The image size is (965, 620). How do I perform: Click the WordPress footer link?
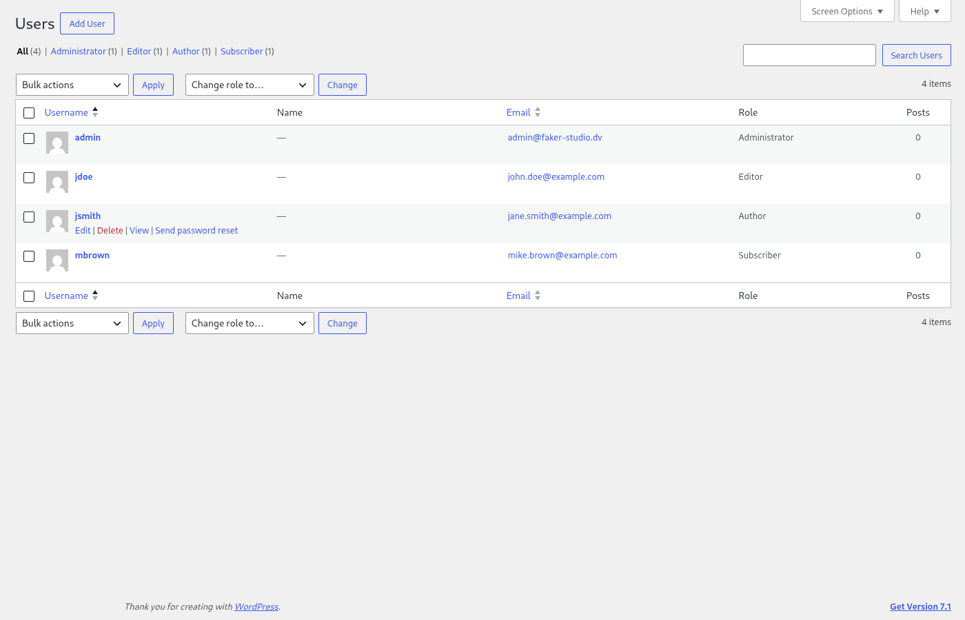[256, 607]
